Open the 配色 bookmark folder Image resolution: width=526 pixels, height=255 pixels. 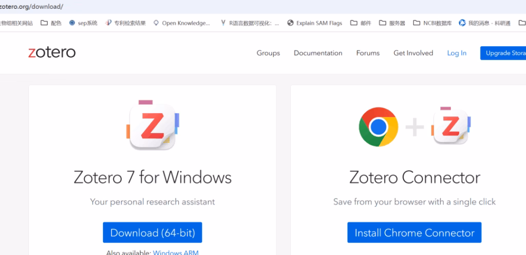click(x=51, y=23)
